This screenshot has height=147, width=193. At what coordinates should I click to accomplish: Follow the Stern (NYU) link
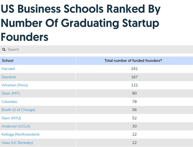(x=11, y=118)
